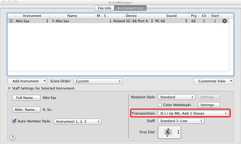Enable the Color Noteheads checkbox
The height and width of the screenshot is (144, 241).
160,105
